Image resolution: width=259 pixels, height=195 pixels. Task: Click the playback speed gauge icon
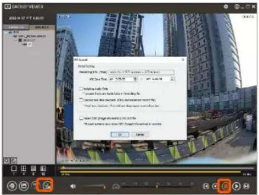click(116, 187)
